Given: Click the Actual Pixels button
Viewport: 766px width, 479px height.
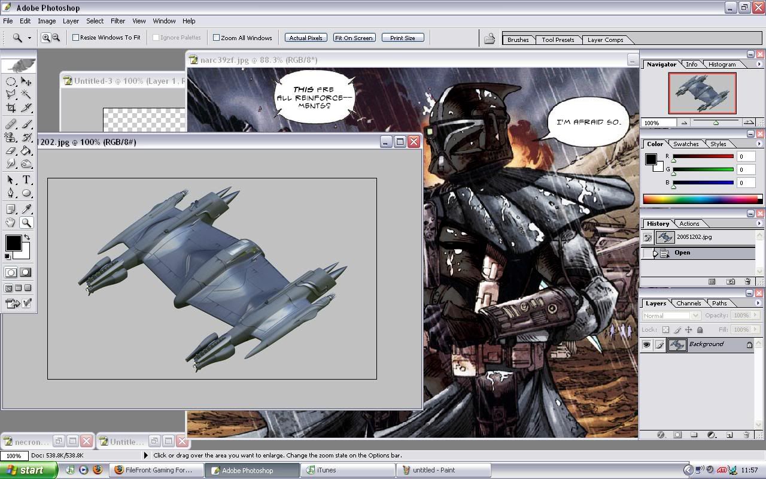Looking at the screenshot, I should click(306, 38).
